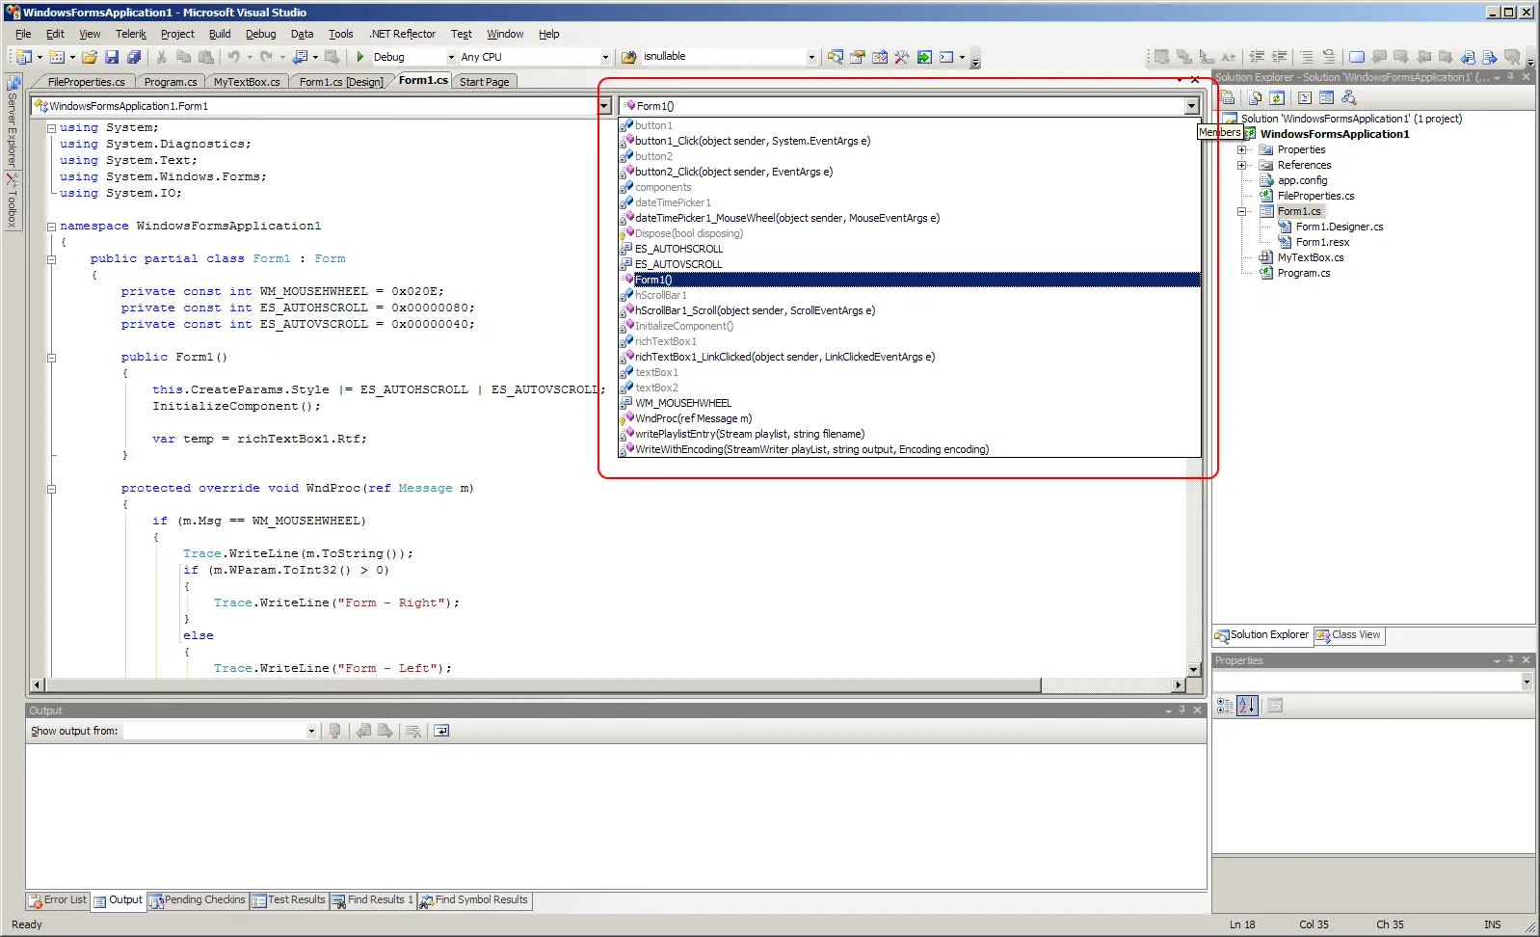The image size is (1540, 937).
Task: Toggle Alphabetical sorting in Properties panel
Action: click(x=1247, y=706)
